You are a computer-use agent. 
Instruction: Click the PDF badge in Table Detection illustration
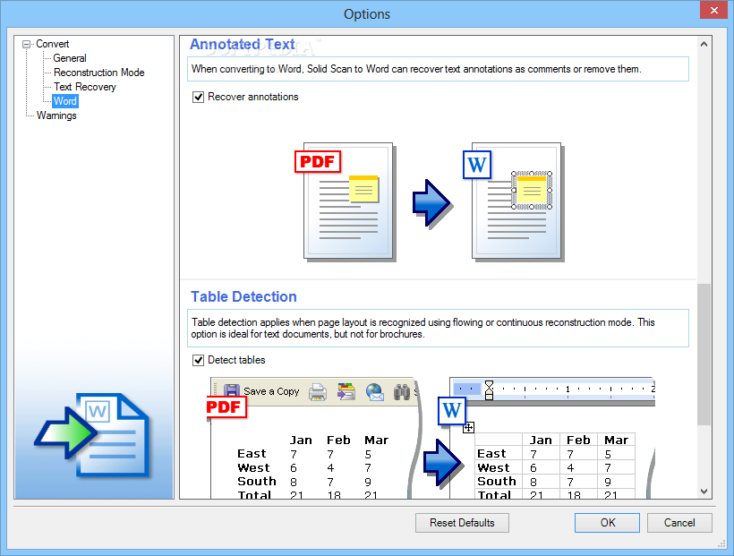point(226,407)
